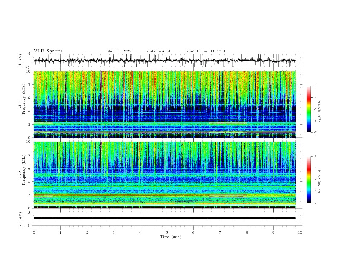Click the "-3" label on ch.1 colorbar
Screen dimensions: 338x261
point(315,86)
